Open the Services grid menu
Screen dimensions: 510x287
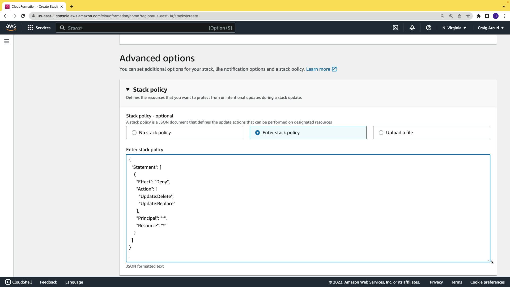pyautogui.click(x=39, y=28)
